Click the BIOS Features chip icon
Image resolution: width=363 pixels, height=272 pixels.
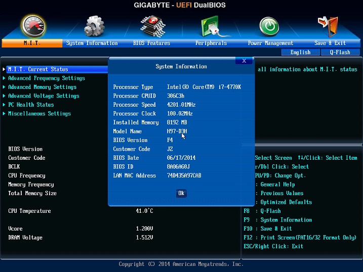[x=153, y=26]
